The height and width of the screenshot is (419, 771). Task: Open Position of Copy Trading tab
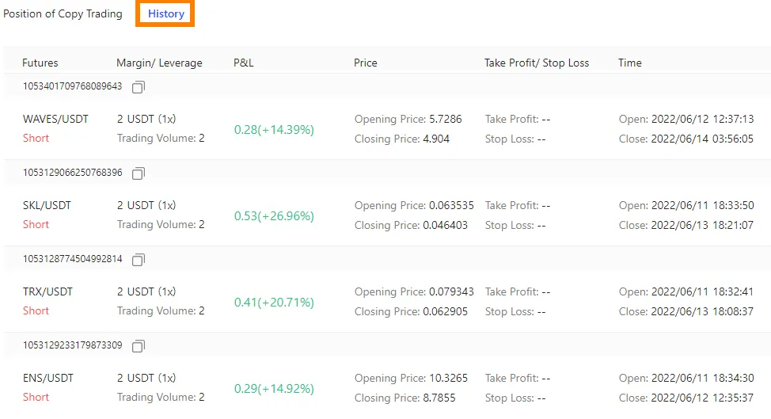[x=63, y=14]
